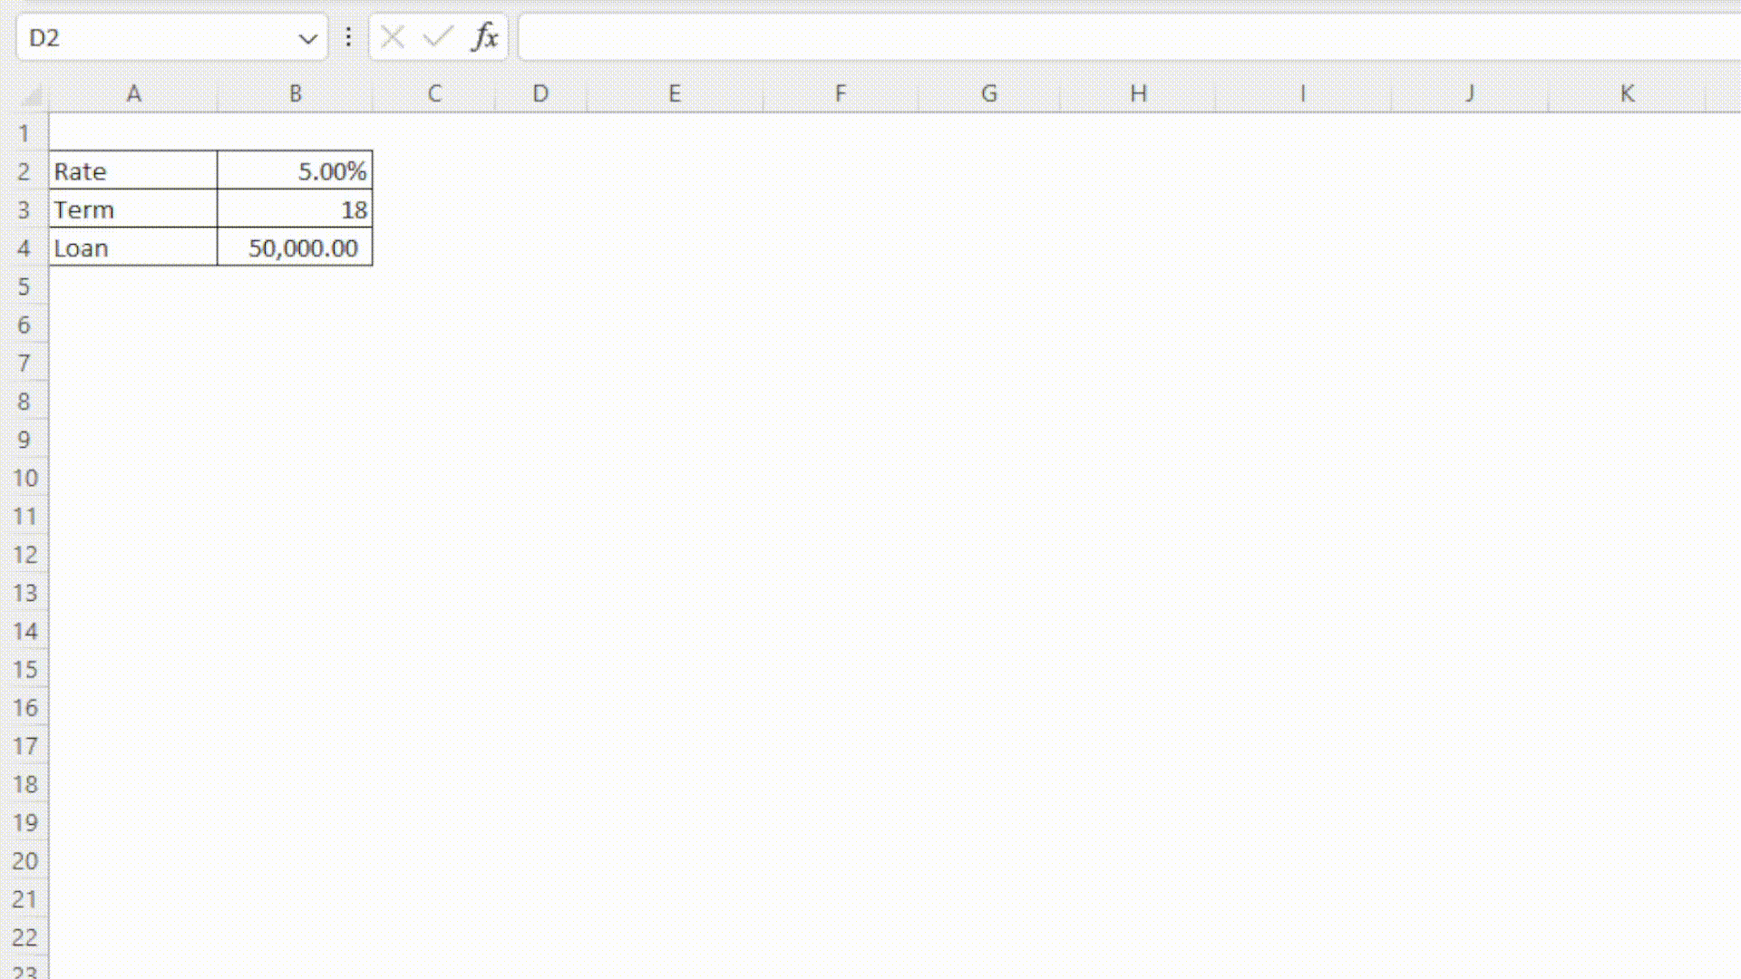This screenshot has height=979, width=1741.
Task: Select the 50,000.00 loan amount cell
Action: 295,247
